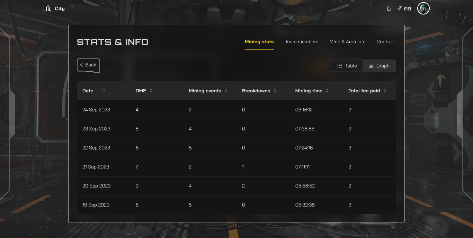Select the 19 Sep 2023 row date
The height and width of the screenshot is (238, 473).
pos(96,205)
